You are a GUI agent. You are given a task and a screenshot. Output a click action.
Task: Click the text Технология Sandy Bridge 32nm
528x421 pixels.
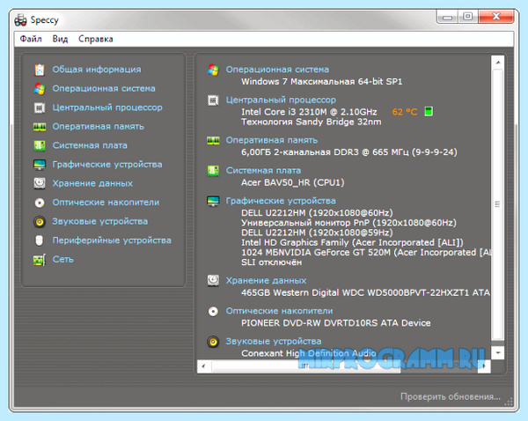coord(312,122)
